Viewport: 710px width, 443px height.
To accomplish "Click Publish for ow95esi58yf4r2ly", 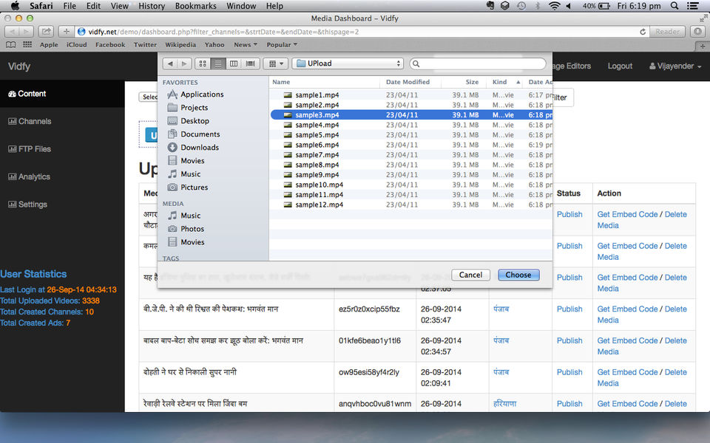I will point(569,372).
